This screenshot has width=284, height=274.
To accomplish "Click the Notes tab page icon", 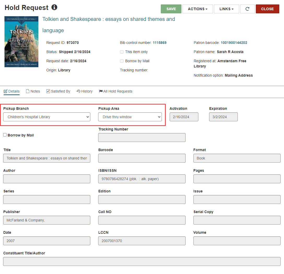I will coord(28,91).
